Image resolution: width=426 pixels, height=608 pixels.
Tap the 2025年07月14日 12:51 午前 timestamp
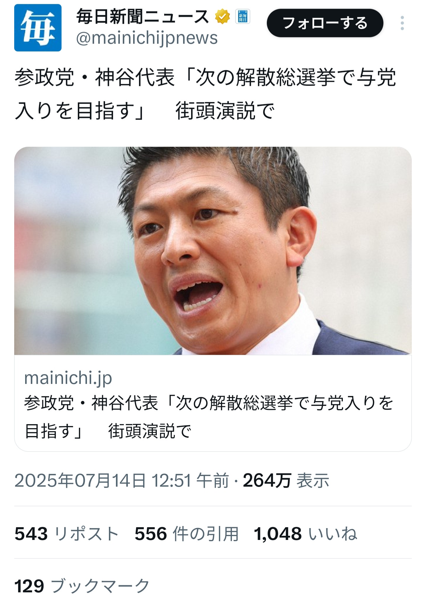point(122,480)
